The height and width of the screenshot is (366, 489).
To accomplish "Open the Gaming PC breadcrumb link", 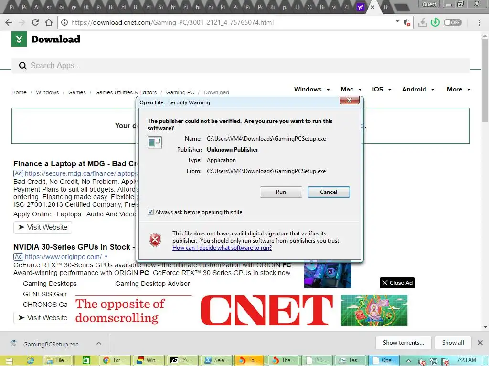I will click(x=180, y=92).
